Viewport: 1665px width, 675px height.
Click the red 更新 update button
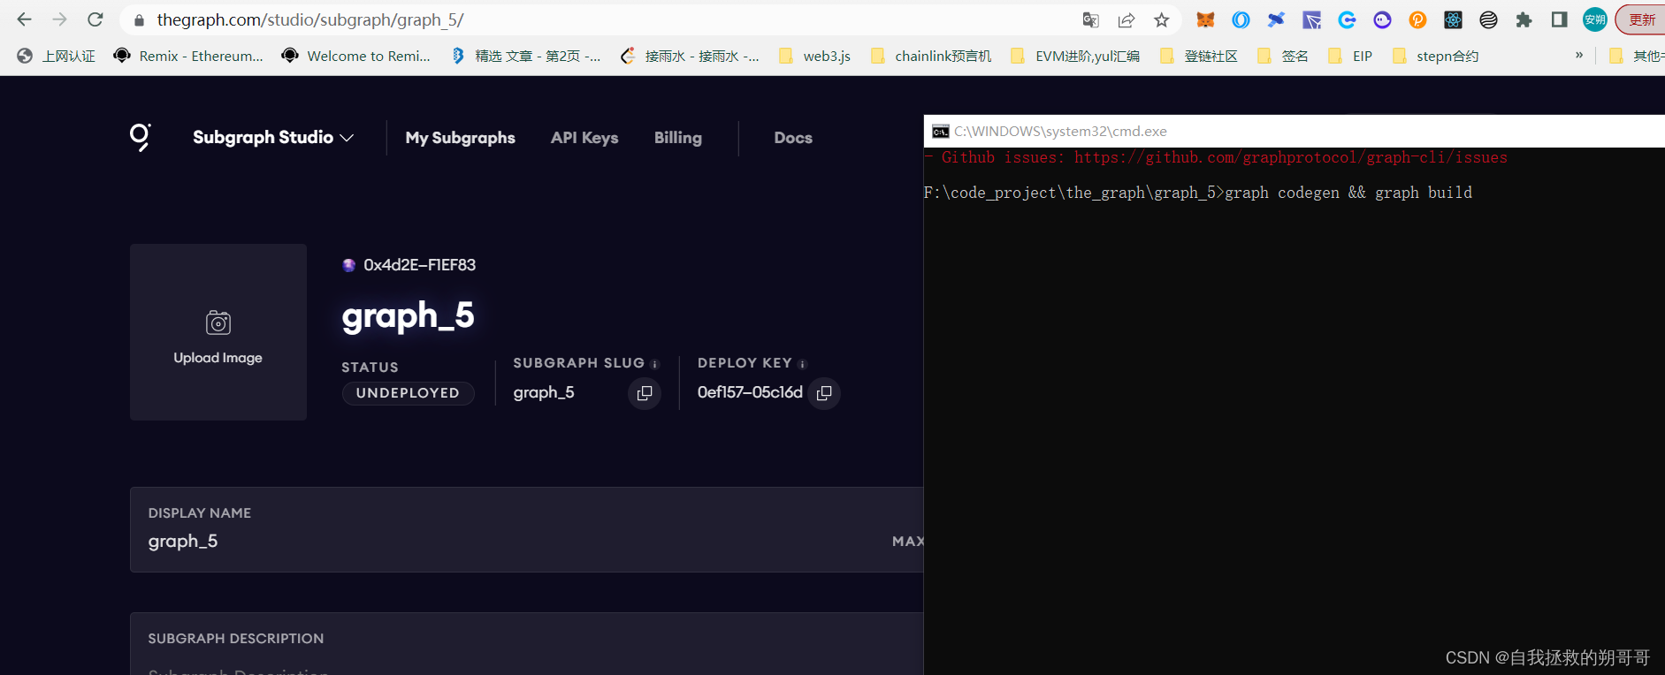[x=1642, y=19]
